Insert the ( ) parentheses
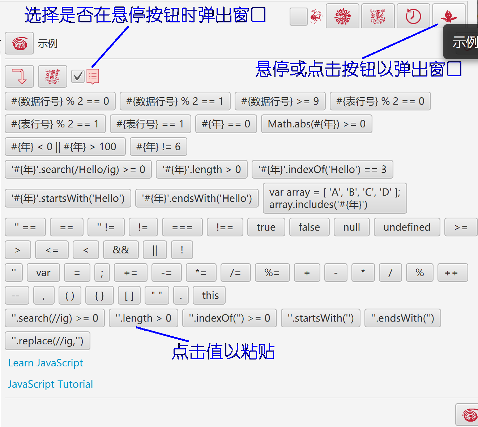The width and height of the screenshot is (478, 427). pos(70,295)
